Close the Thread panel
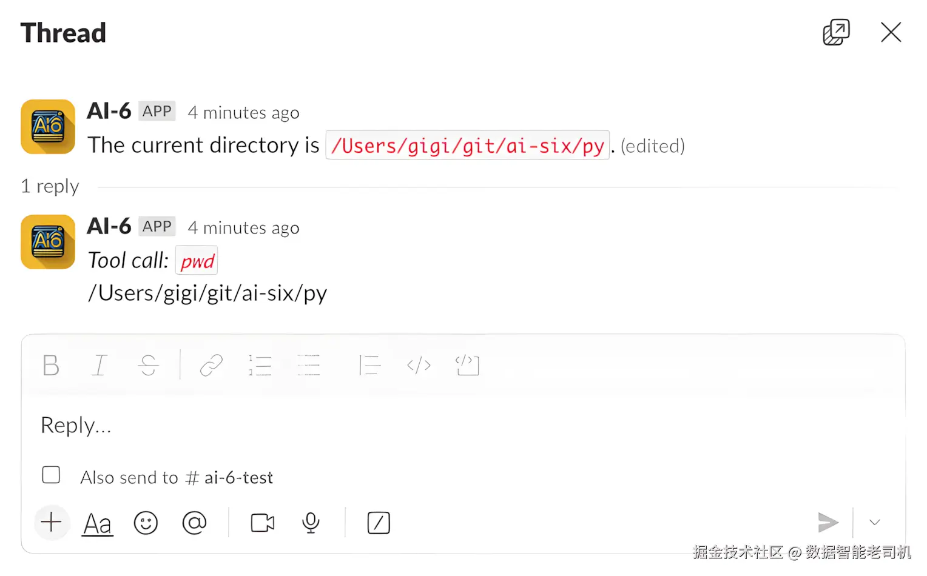The height and width of the screenshot is (576, 927). 891,32
